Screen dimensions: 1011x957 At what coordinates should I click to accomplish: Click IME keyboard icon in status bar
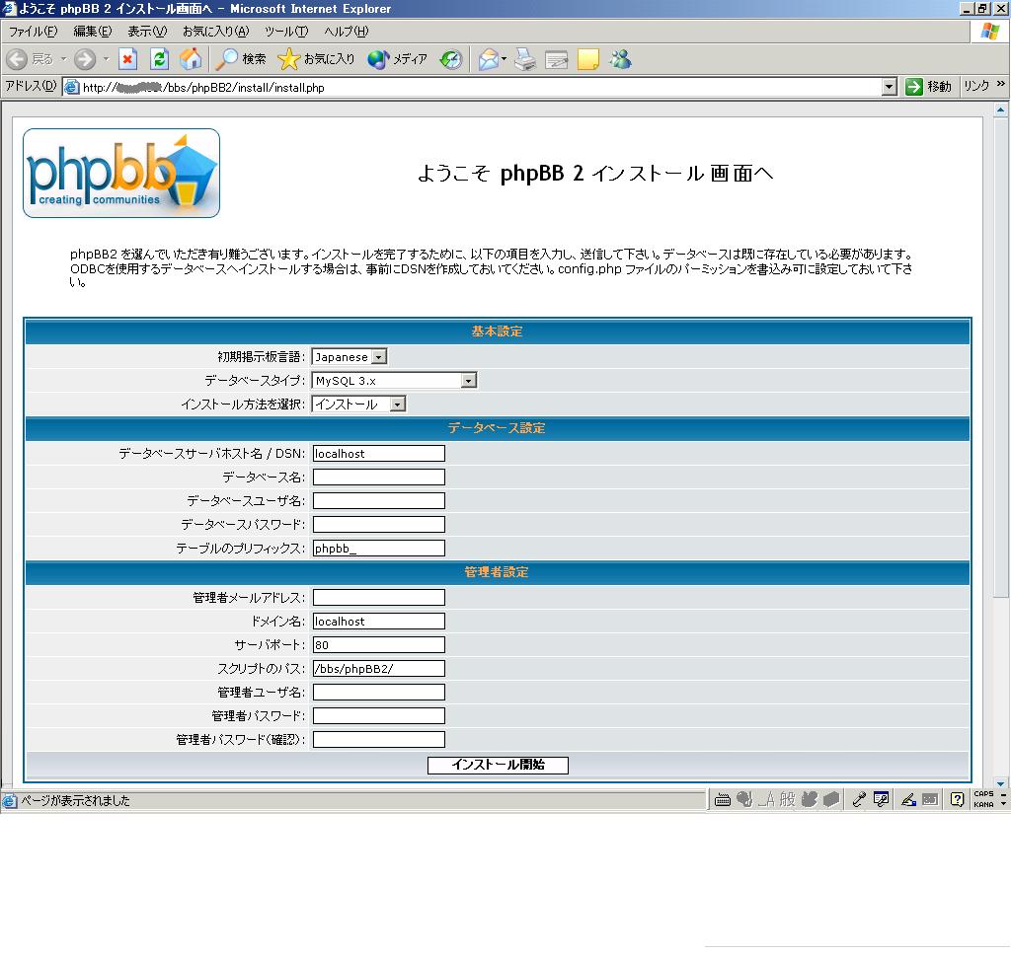[x=722, y=800]
